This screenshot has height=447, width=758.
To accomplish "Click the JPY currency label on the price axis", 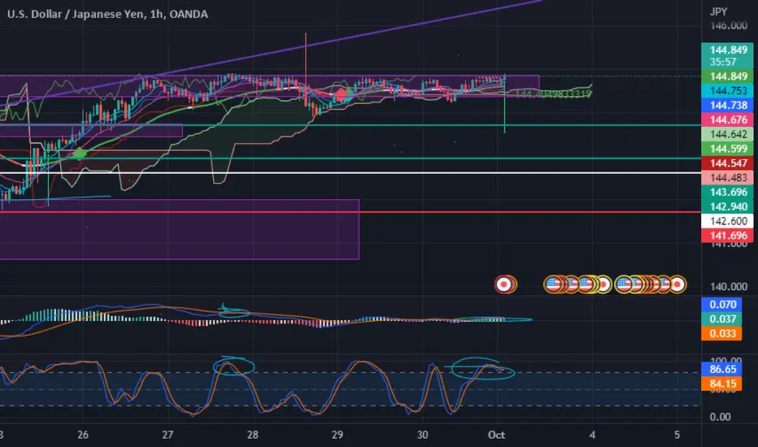I will pos(718,11).
